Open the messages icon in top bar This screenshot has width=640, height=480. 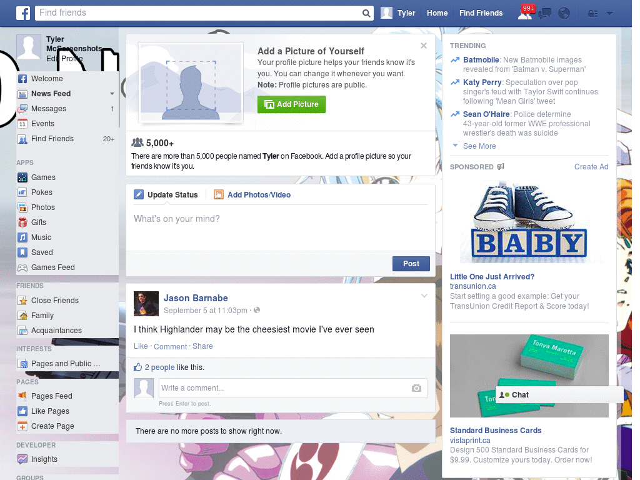pos(544,14)
